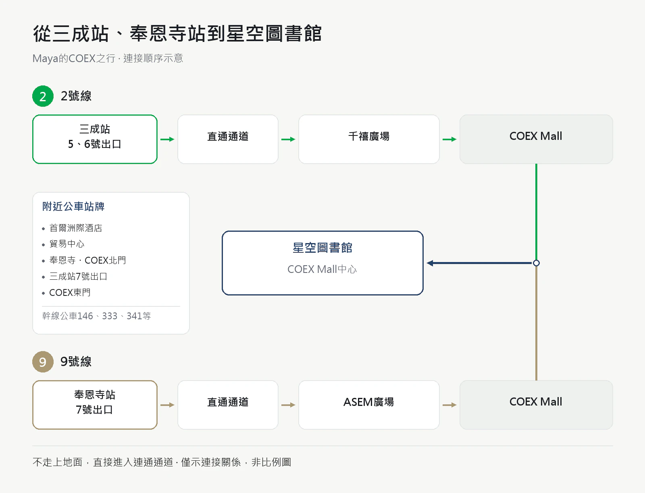Screen dimensions: 645x493
Task: Click the ASEM廣場 box
Action: (369, 405)
